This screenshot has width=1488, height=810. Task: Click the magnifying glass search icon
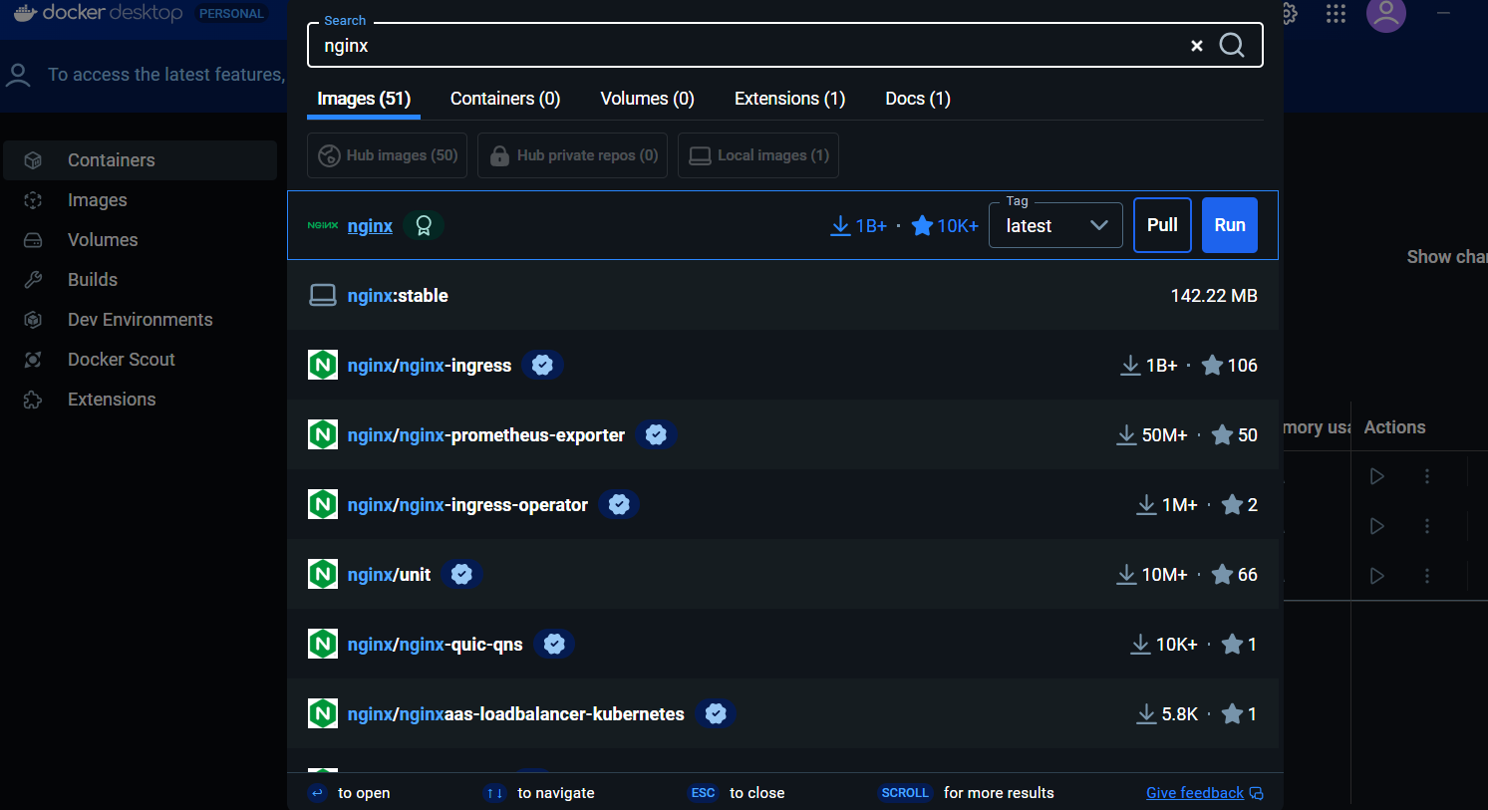pos(1232,46)
